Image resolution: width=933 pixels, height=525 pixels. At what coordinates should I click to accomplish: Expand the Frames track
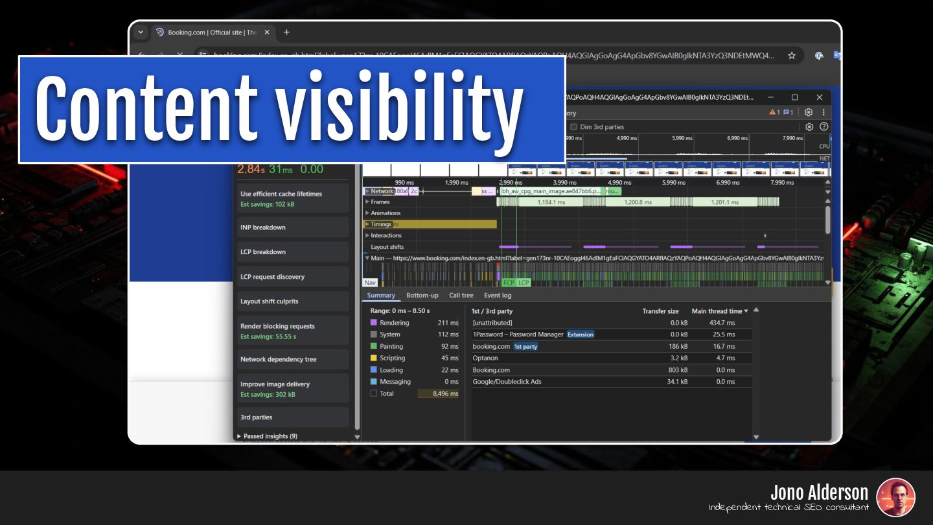[x=367, y=202]
